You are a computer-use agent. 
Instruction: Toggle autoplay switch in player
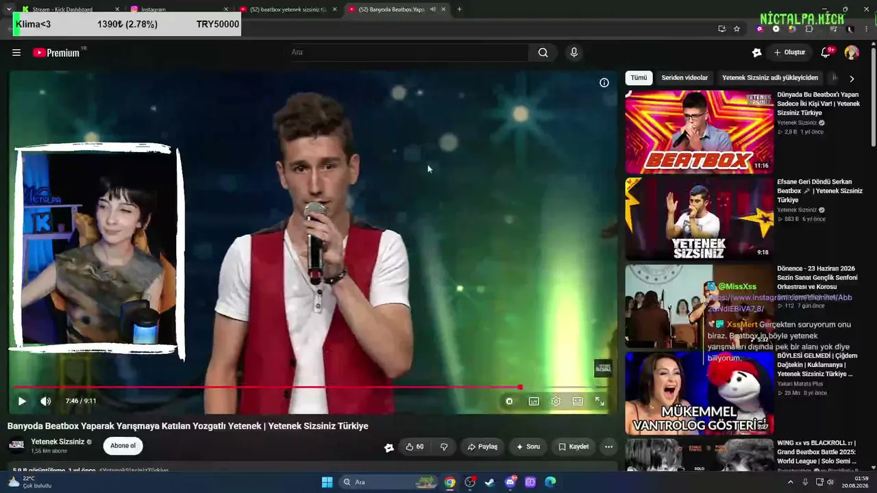click(509, 401)
